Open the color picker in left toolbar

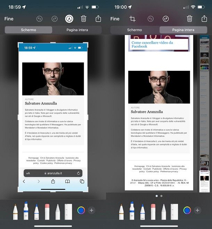click(81, 210)
